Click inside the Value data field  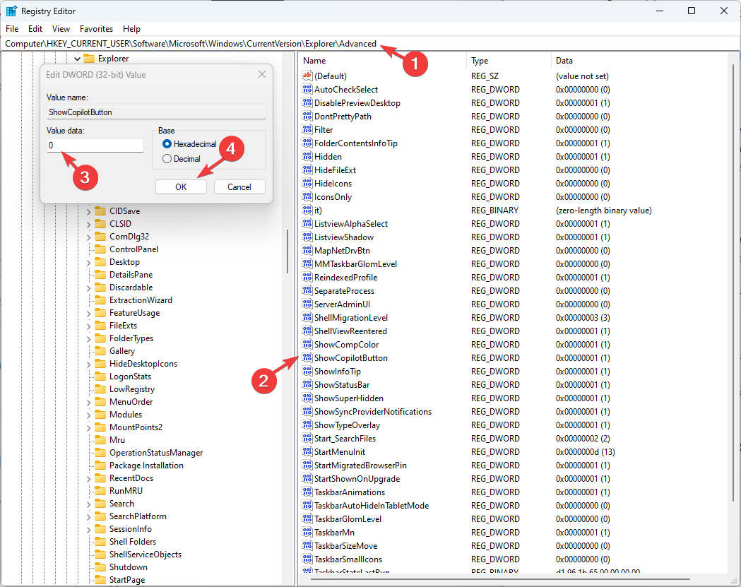click(94, 146)
